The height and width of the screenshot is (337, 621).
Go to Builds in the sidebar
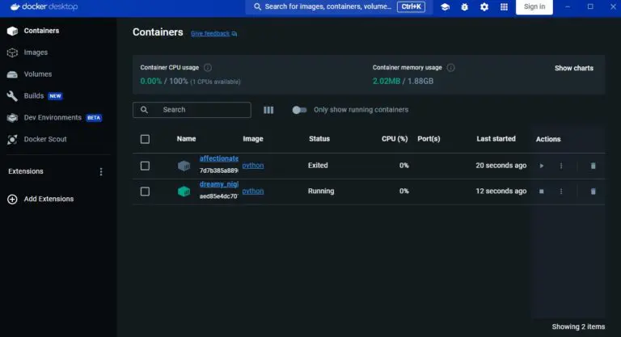34,96
